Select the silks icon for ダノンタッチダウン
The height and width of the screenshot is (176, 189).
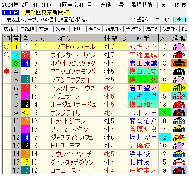(x=179, y=162)
